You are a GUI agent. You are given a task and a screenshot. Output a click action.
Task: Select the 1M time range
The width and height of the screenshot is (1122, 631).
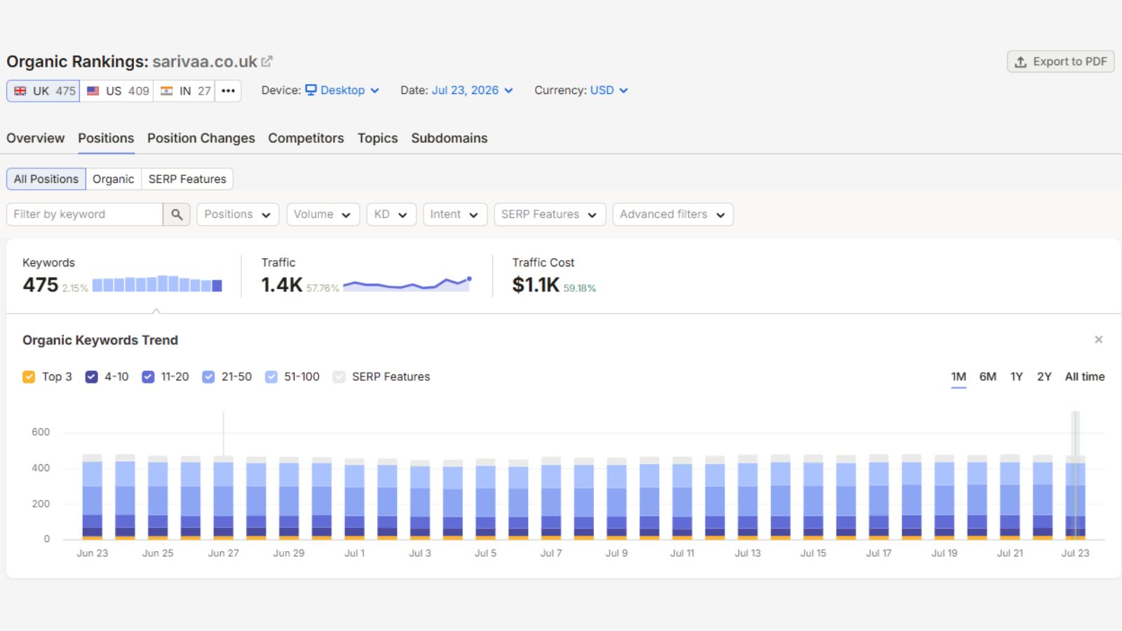[x=959, y=377]
